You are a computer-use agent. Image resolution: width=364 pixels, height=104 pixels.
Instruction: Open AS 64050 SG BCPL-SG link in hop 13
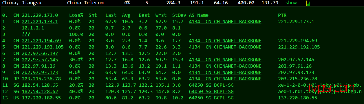211,98
